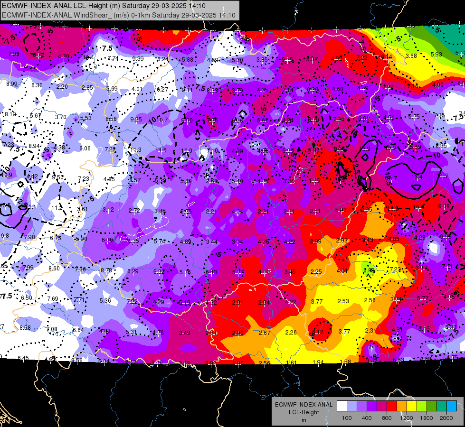The image size is (465, 427).
Task: Click the map value '13.4'
Action: pyautogui.click(x=417, y=177)
